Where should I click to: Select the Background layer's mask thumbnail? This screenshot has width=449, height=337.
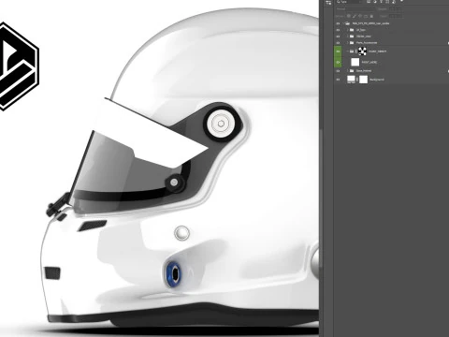(x=363, y=80)
